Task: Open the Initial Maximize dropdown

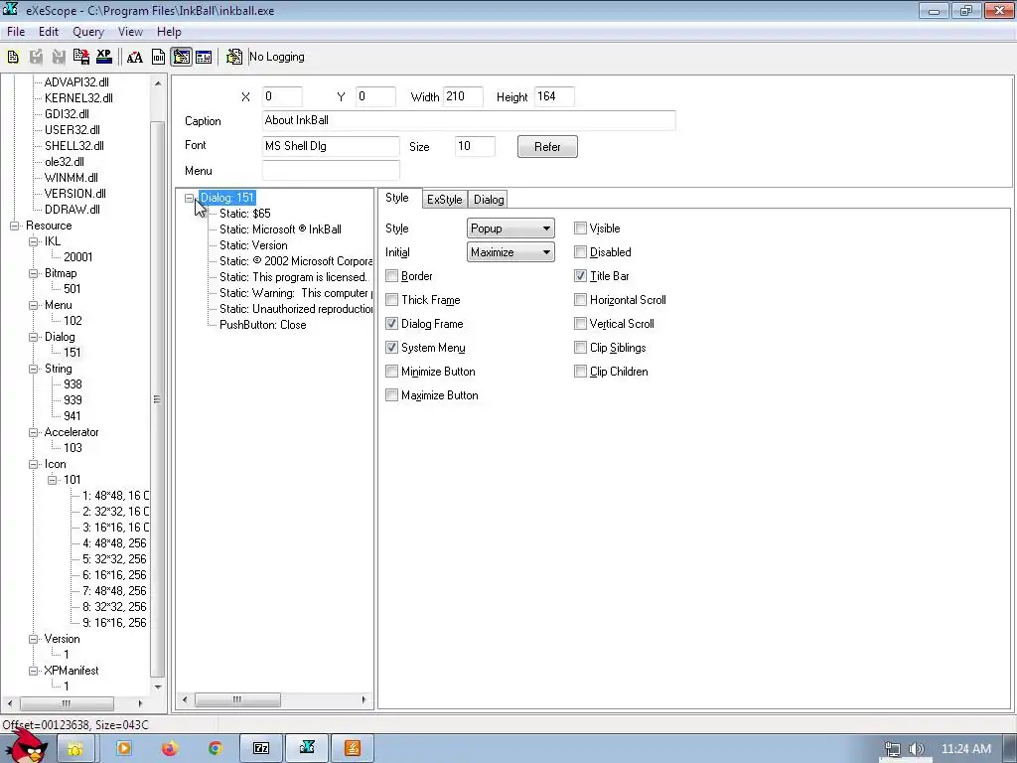Action: [x=510, y=252]
